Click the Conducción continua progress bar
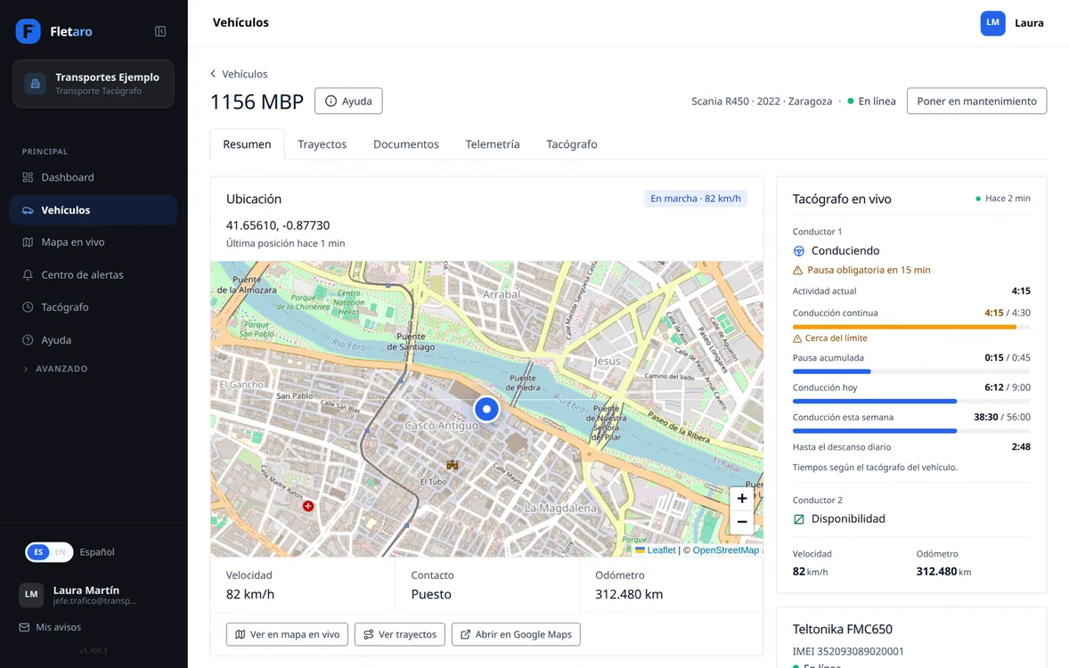Image resolution: width=1069 pixels, height=668 pixels. tap(911, 327)
